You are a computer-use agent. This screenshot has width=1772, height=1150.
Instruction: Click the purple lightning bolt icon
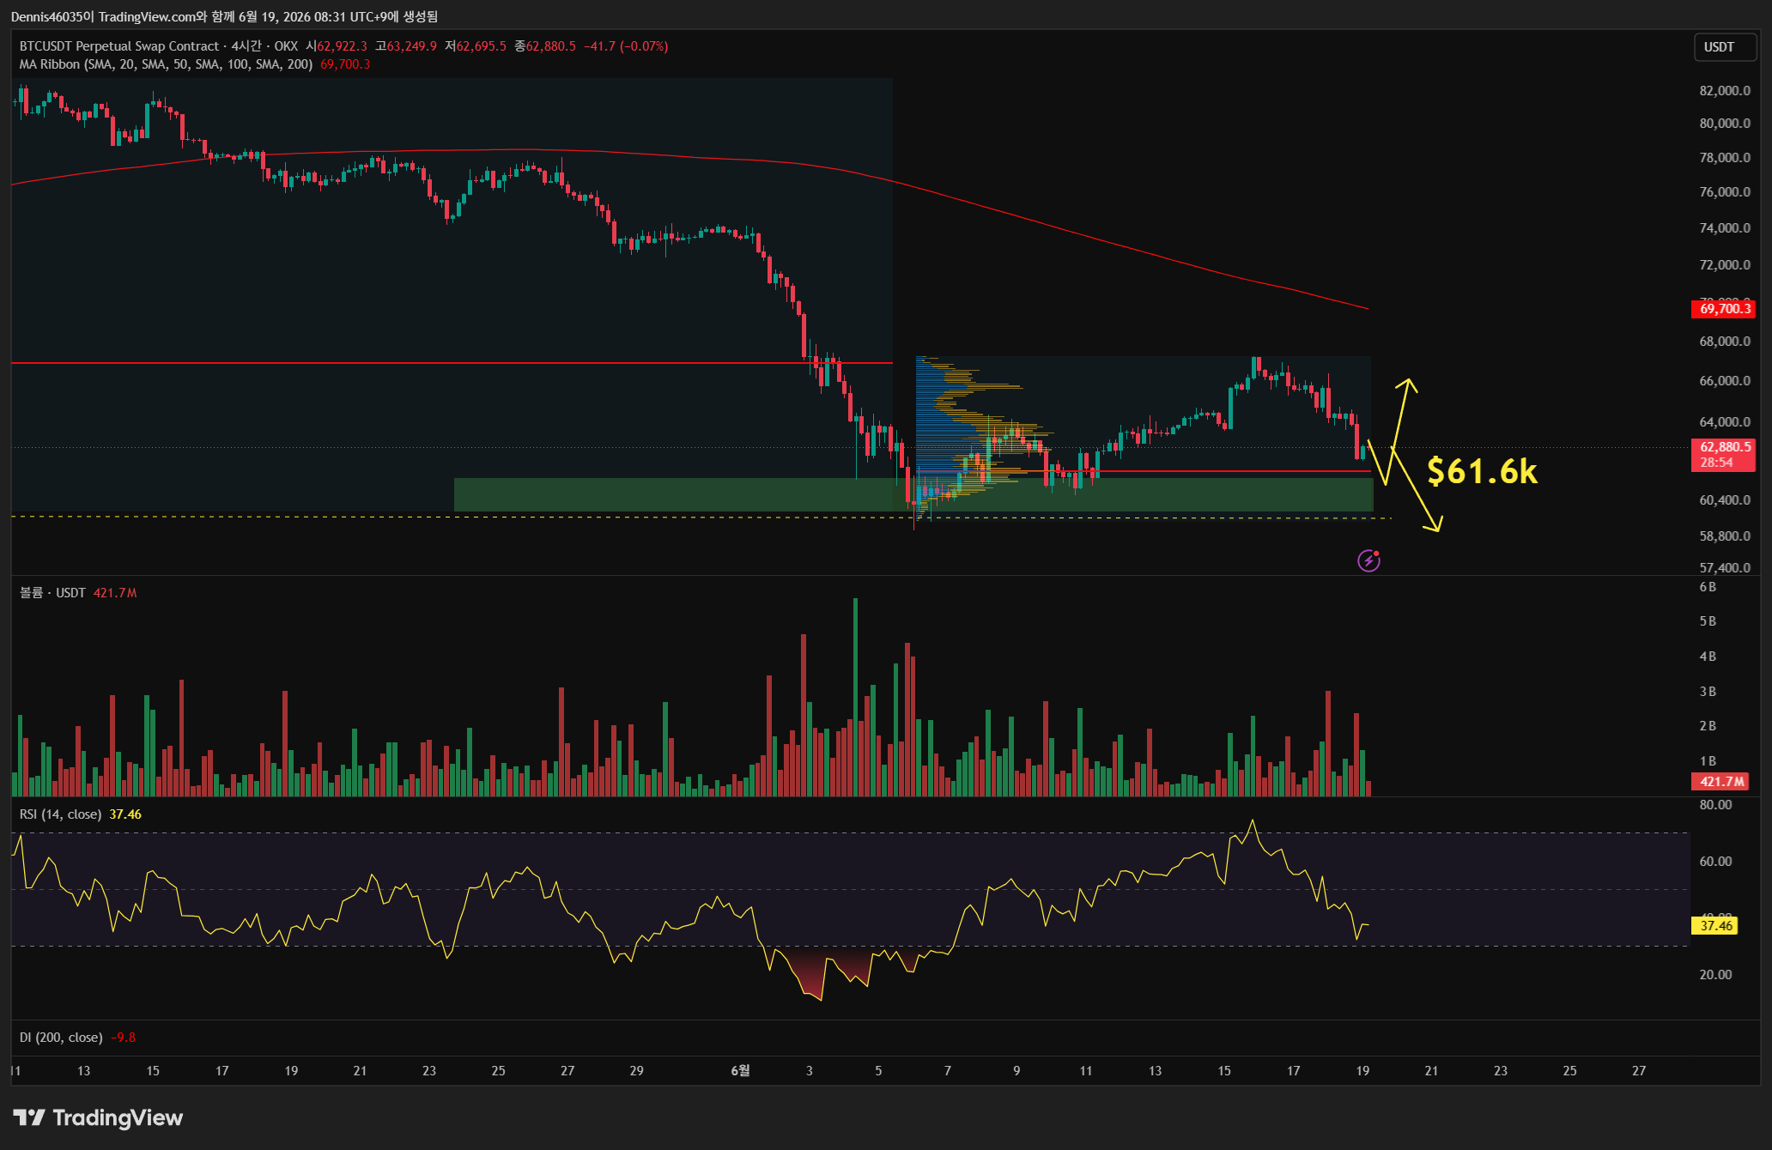pyautogui.click(x=1368, y=560)
